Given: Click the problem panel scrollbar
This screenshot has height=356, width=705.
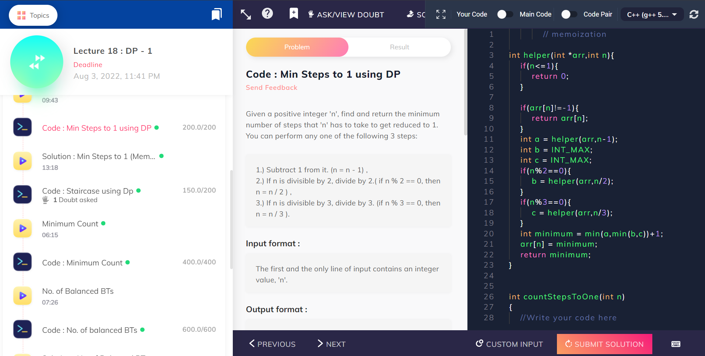Looking at the screenshot, I should (465, 82).
